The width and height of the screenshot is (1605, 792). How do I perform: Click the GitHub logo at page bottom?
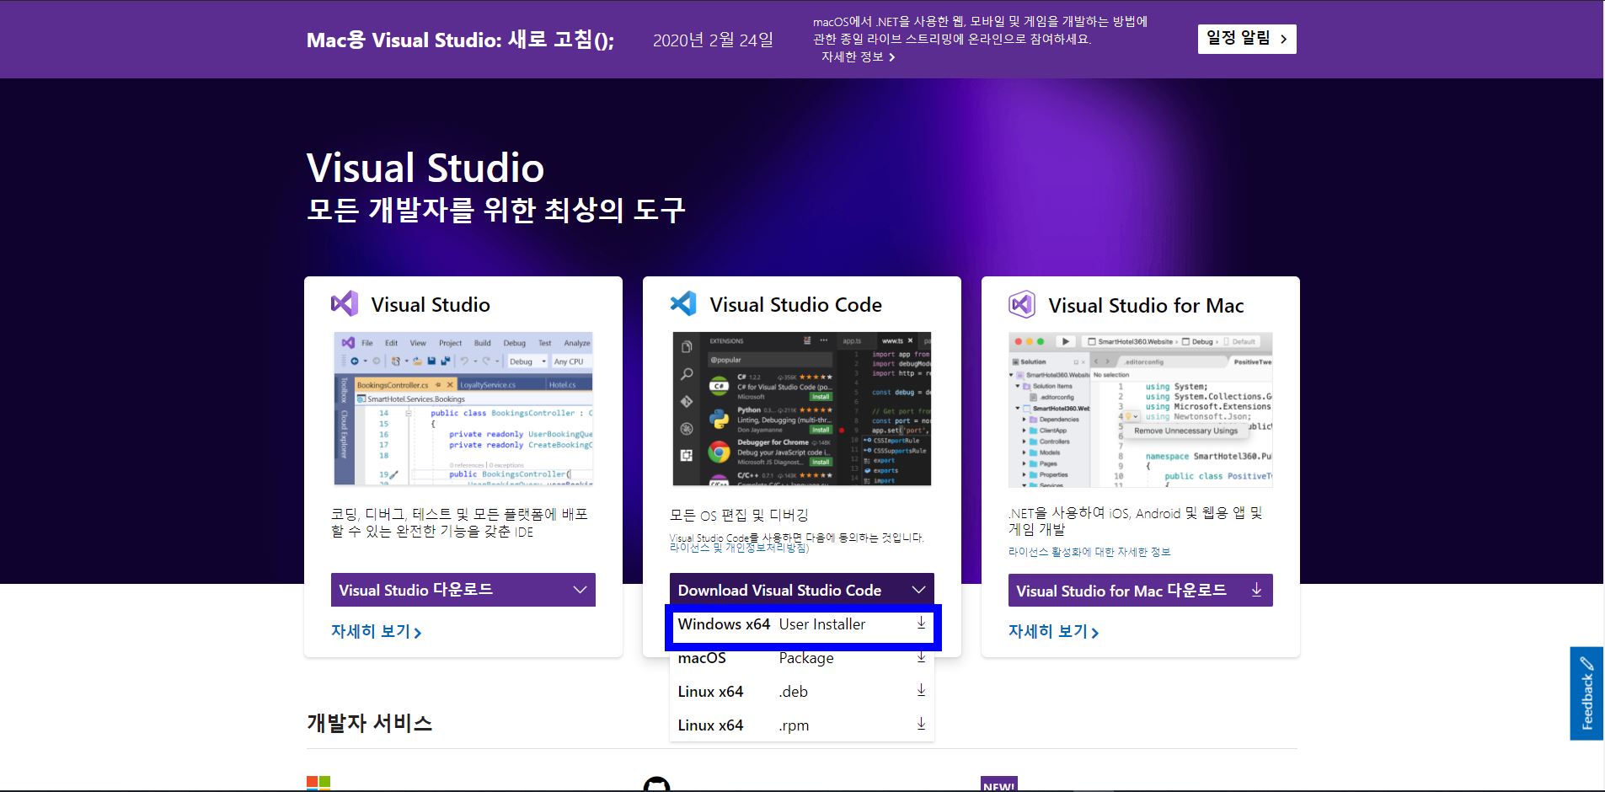pyautogui.click(x=656, y=784)
